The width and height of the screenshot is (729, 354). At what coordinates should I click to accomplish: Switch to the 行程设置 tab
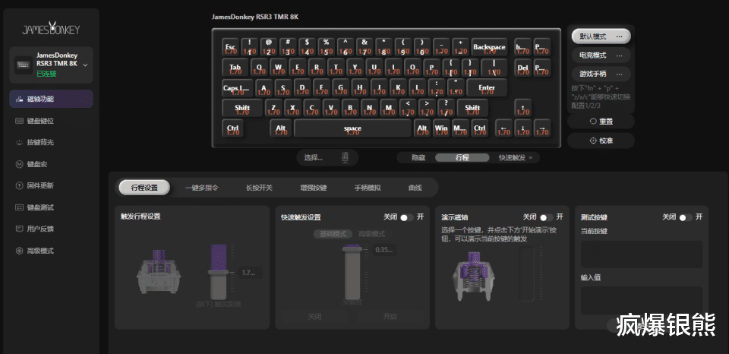tap(144, 188)
